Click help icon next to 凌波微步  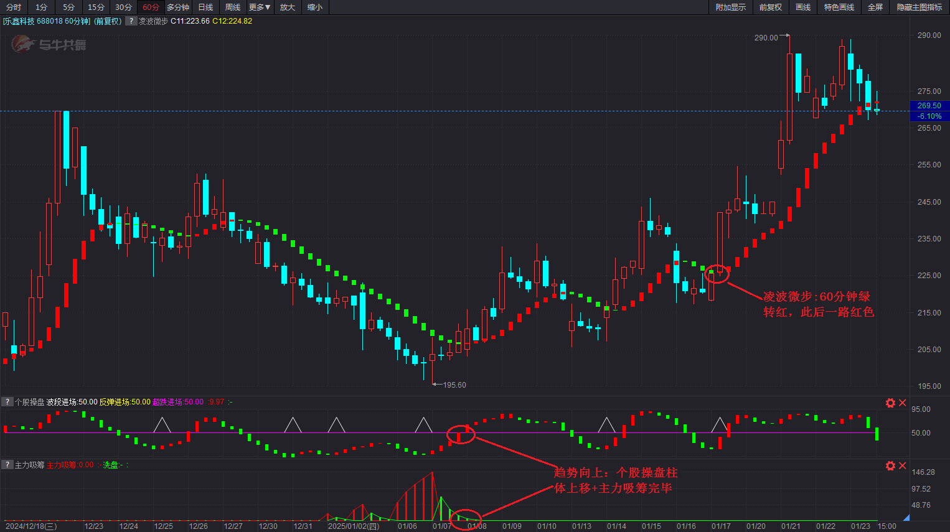tap(131, 21)
